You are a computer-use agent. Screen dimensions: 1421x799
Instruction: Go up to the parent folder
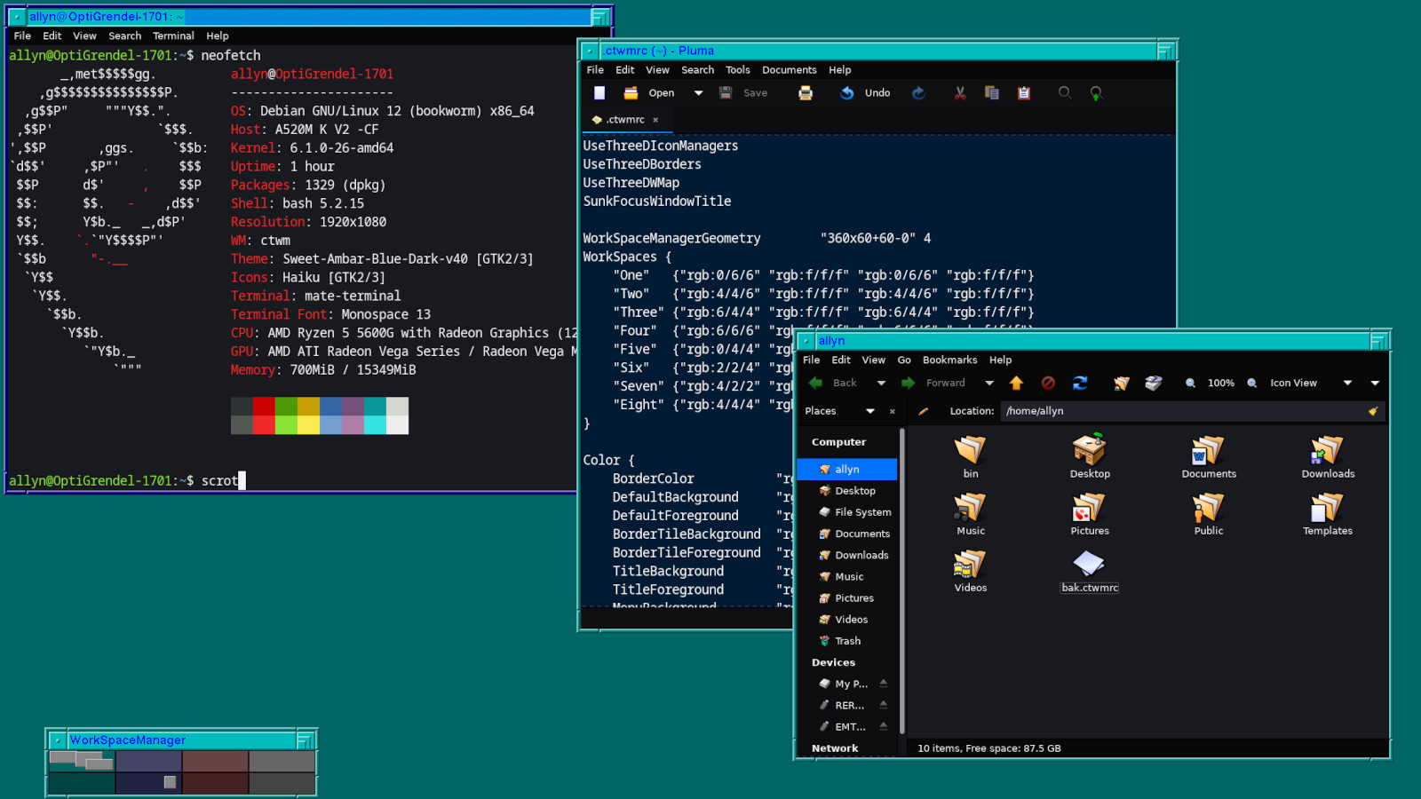pyautogui.click(x=1017, y=384)
